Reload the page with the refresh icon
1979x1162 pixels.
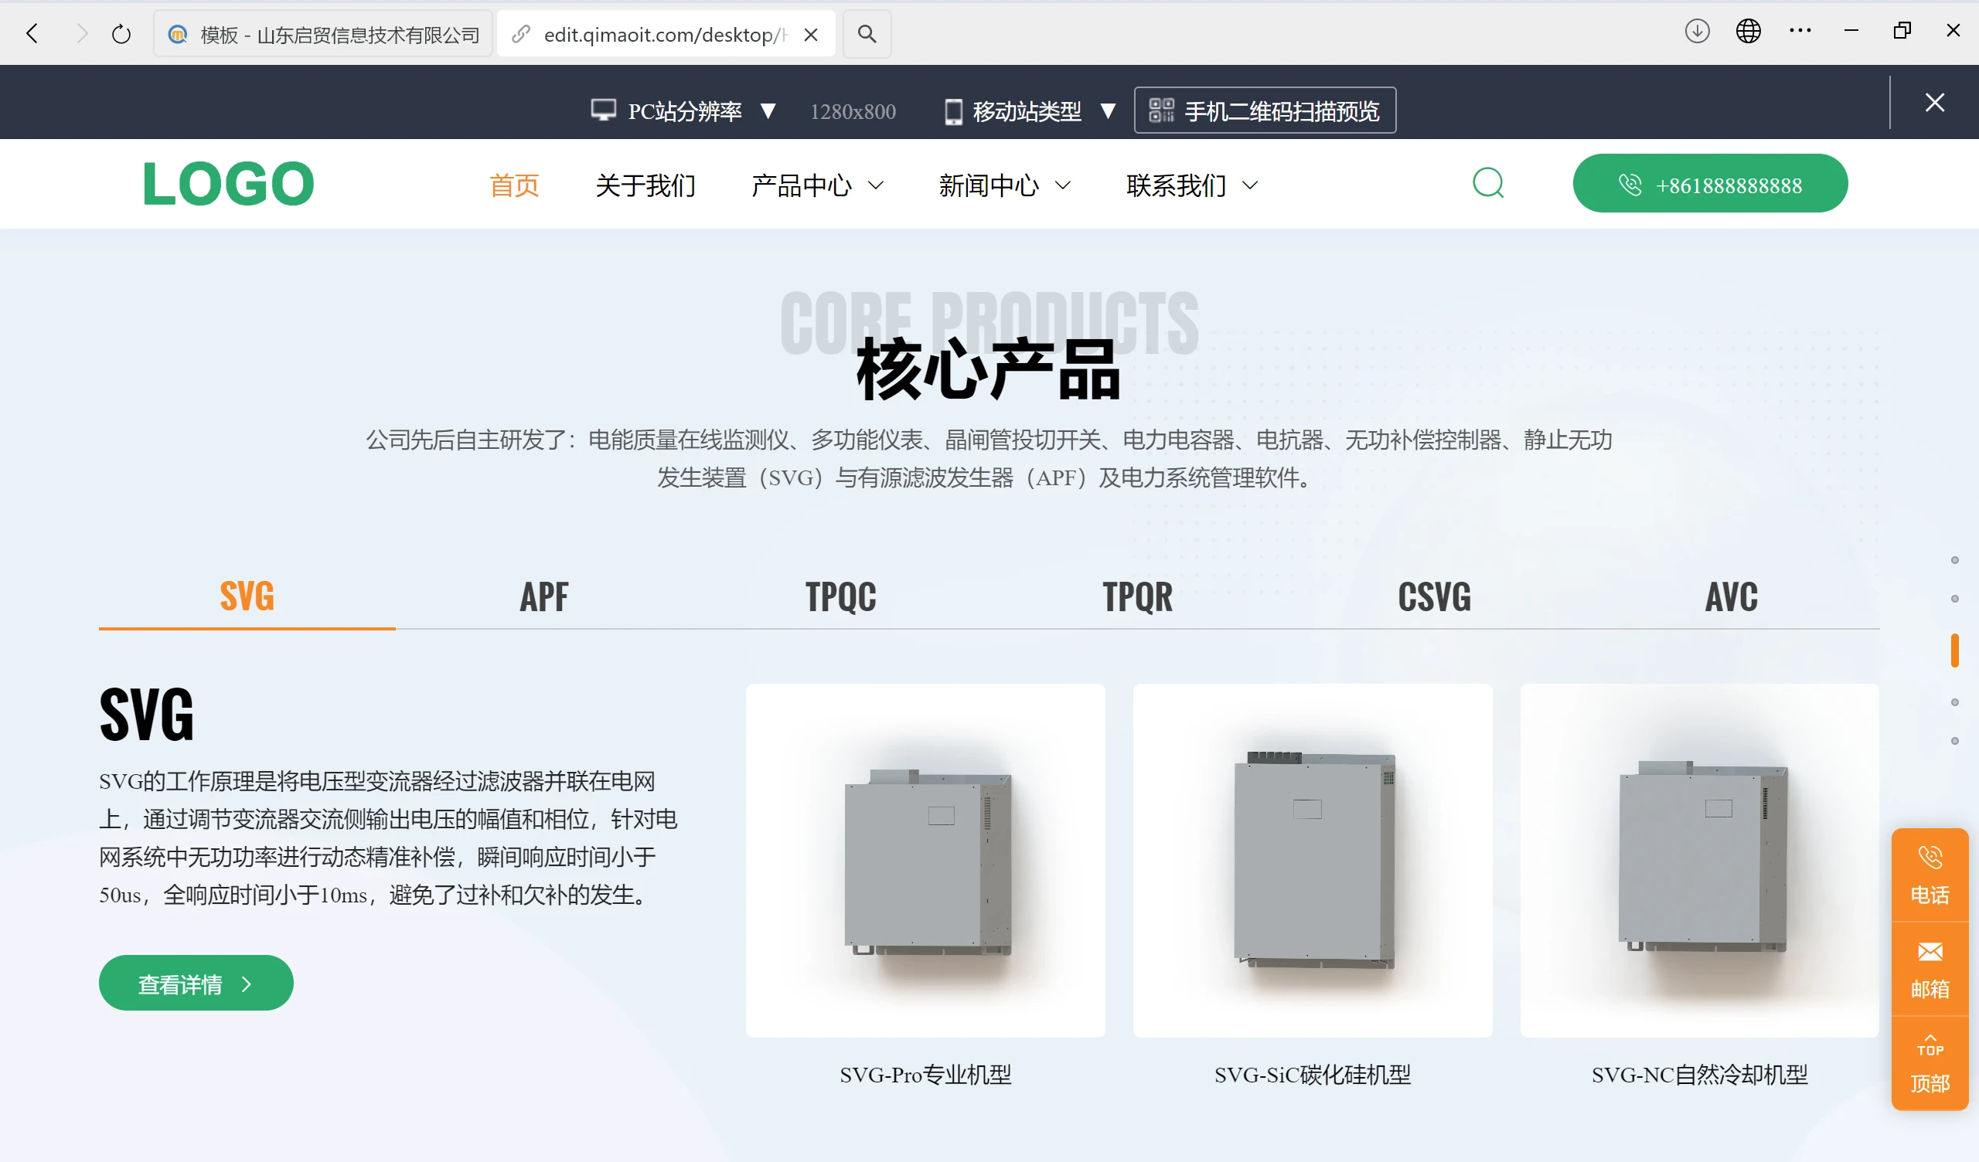[121, 34]
